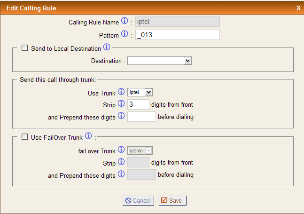304x214 pixels.
Task: Click info icon next to first Strip label
Action: (x=121, y=103)
